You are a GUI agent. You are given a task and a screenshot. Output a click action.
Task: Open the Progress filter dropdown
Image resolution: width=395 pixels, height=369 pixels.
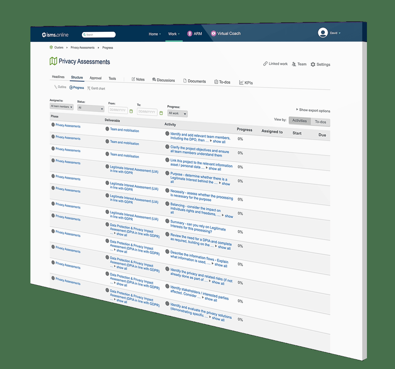[177, 113]
